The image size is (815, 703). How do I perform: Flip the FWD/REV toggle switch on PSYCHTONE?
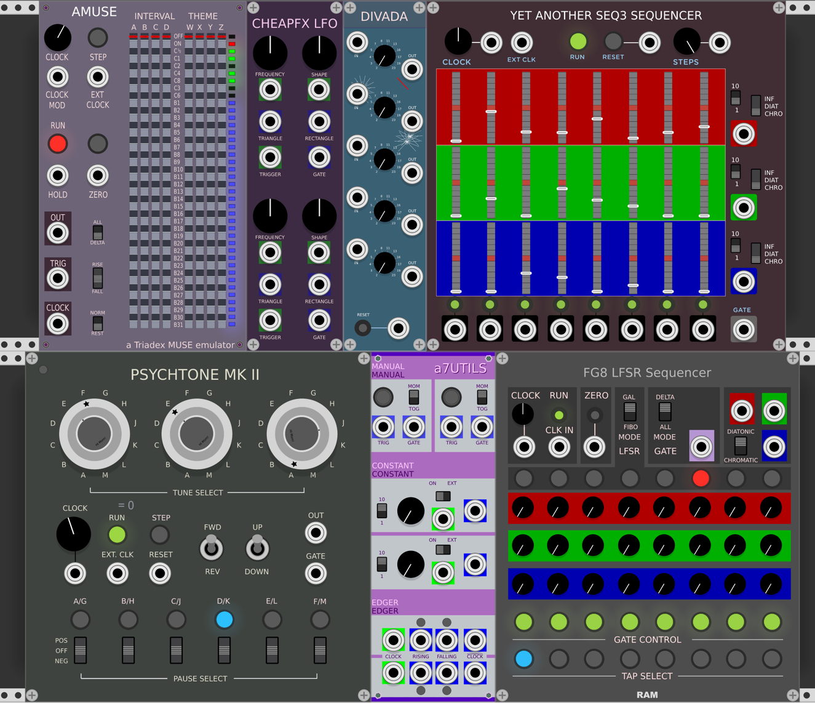point(211,547)
